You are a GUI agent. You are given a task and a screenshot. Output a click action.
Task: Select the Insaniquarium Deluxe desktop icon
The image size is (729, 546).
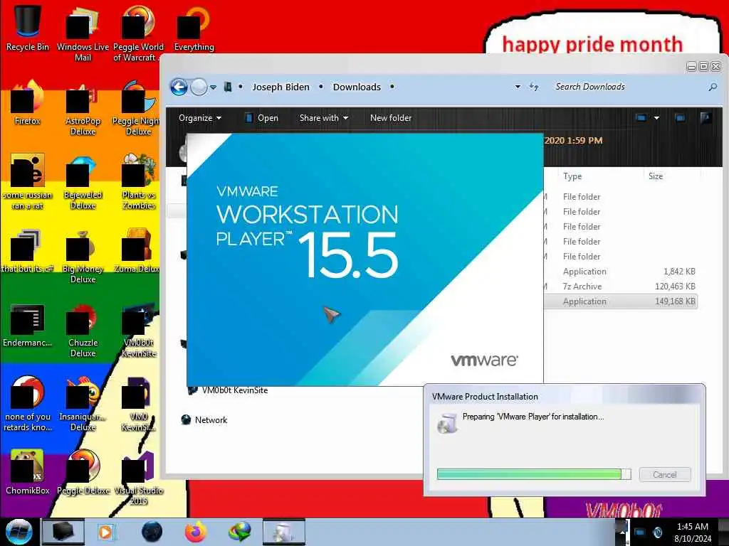click(x=83, y=404)
